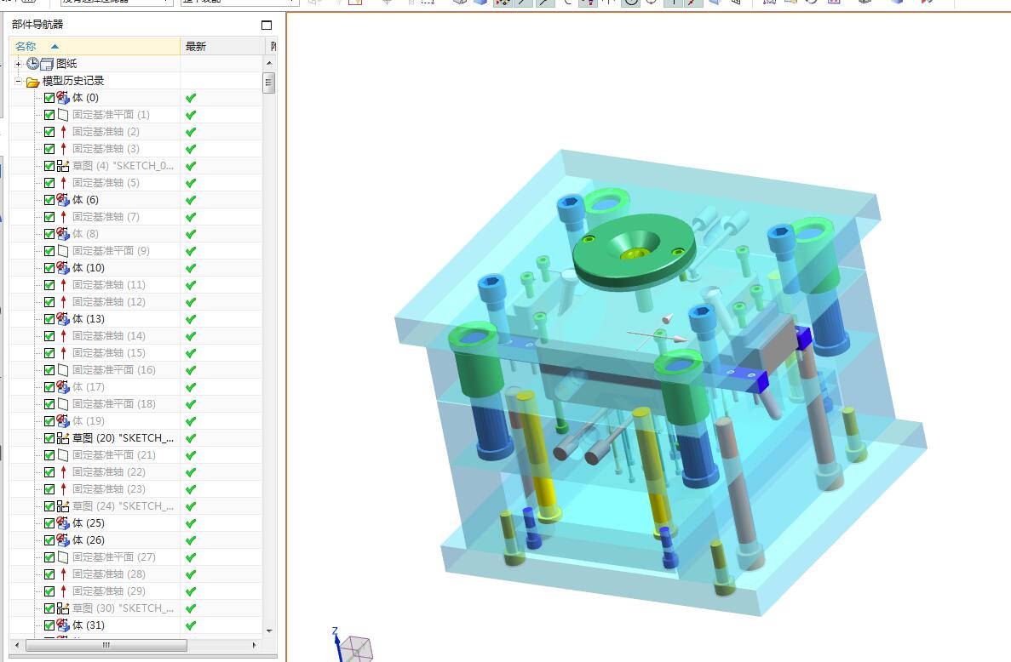Click the red axis icon of 固定基准轴 (2)
This screenshot has height=662, width=1011.
pos(63,131)
